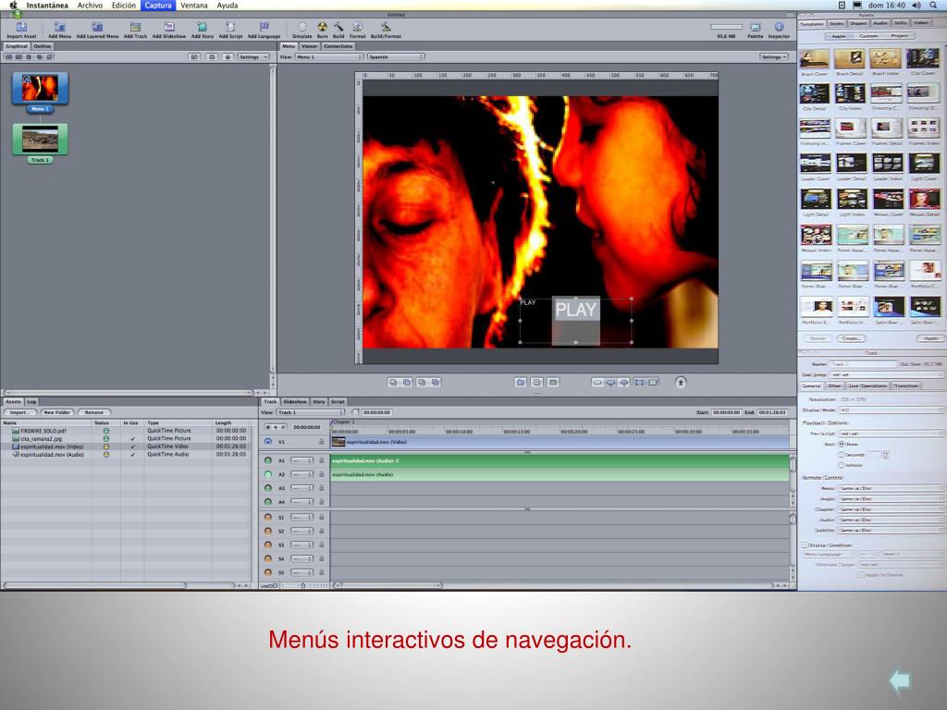Lock the A1 audio track
This screenshot has width=947, height=710.
[x=321, y=460]
